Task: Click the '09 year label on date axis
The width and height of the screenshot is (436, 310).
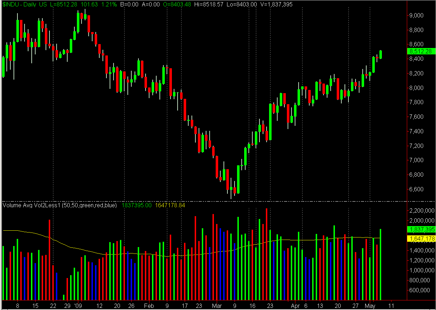Action: pos(78,305)
